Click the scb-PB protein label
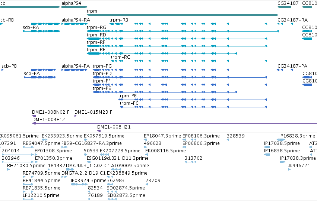 pyautogui.click(x=9, y=67)
